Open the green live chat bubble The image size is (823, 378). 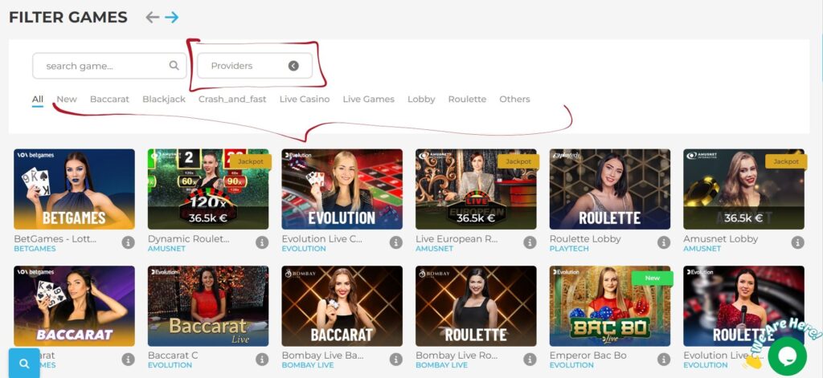click(x=788, y=356)
